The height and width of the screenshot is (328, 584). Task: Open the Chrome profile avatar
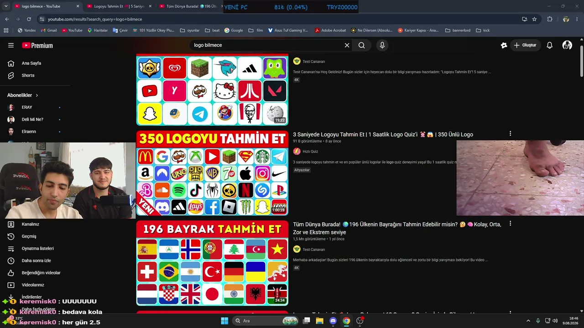click(x=566, y=19)
